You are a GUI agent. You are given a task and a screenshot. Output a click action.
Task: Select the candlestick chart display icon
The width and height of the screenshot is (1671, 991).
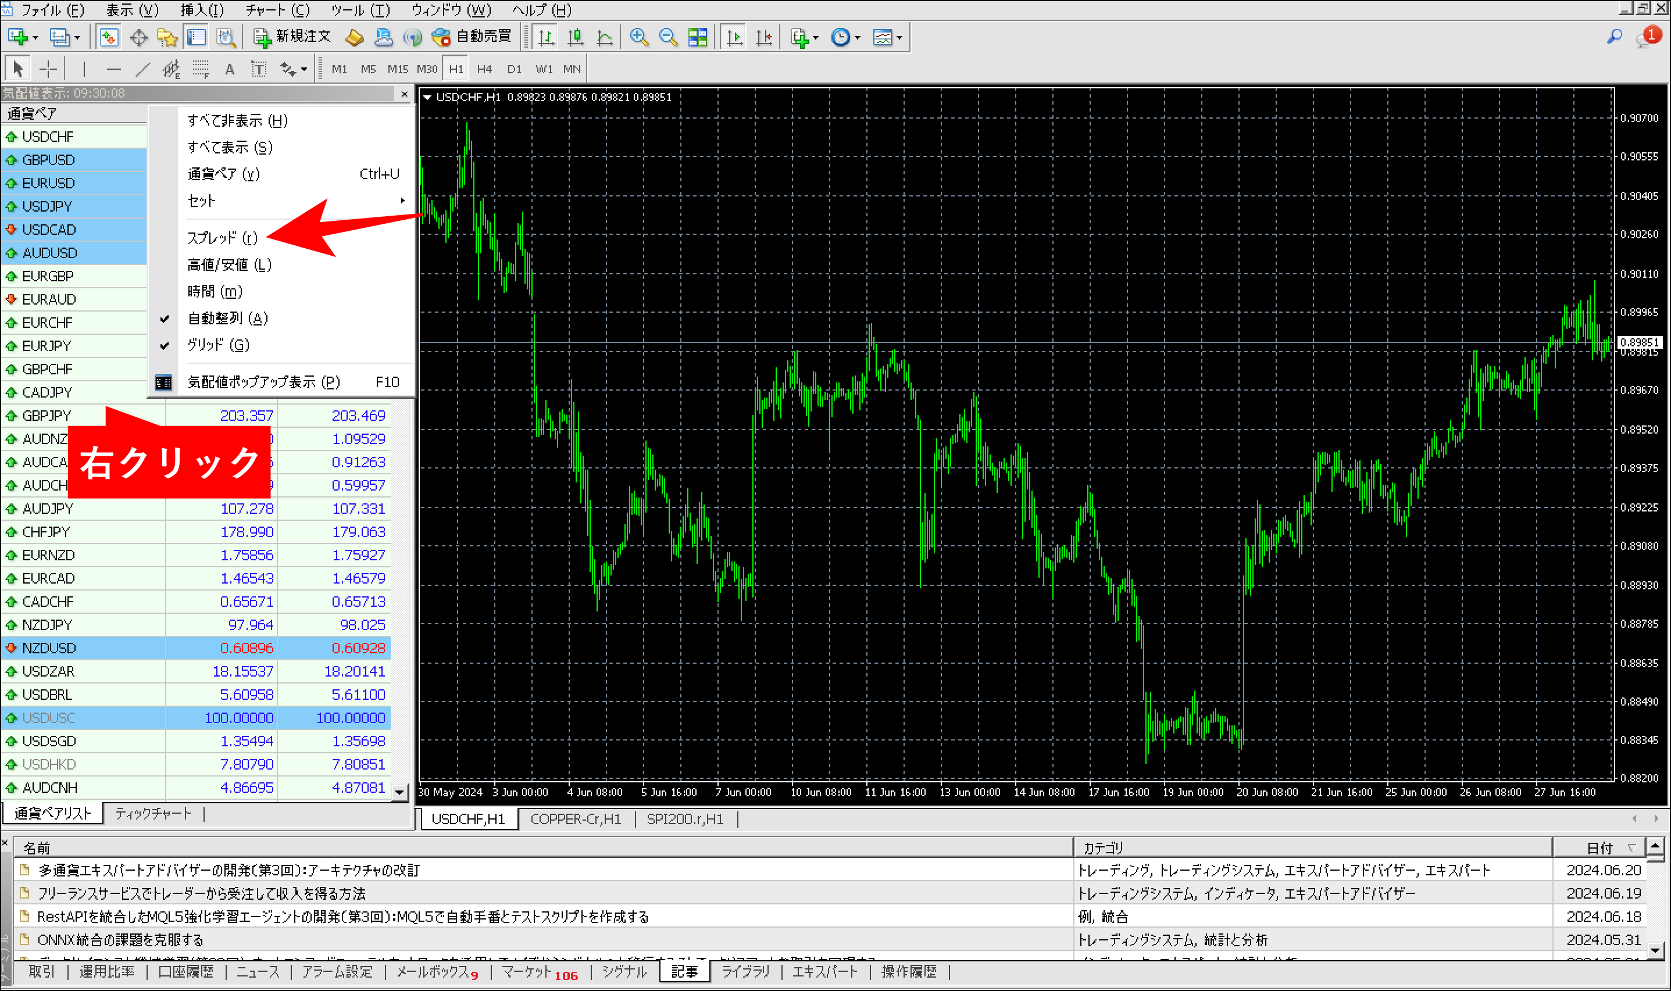pyautogui.click(x=576, y=37)
